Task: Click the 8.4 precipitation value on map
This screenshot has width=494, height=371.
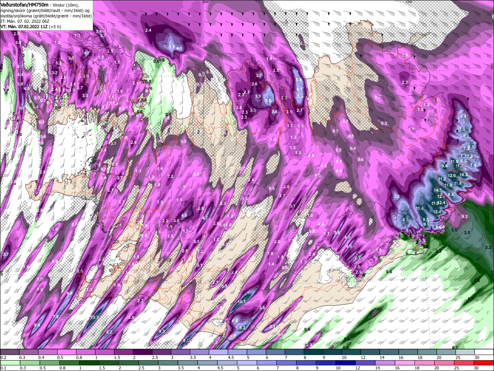Action: [x=451, y=194]
